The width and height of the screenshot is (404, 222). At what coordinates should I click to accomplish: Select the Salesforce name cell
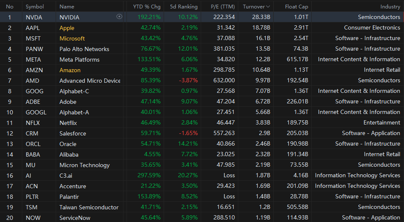tap(73, 133)
